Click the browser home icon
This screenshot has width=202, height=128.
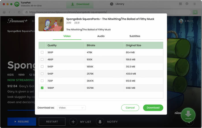[x=4, y=12]
